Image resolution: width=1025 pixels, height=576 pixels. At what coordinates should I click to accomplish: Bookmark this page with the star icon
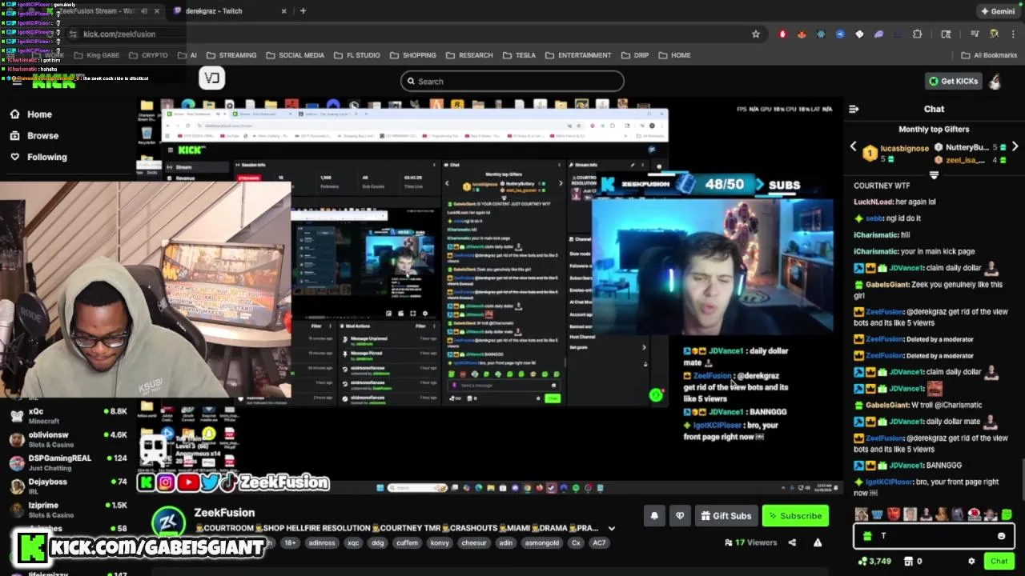[755, 34]
